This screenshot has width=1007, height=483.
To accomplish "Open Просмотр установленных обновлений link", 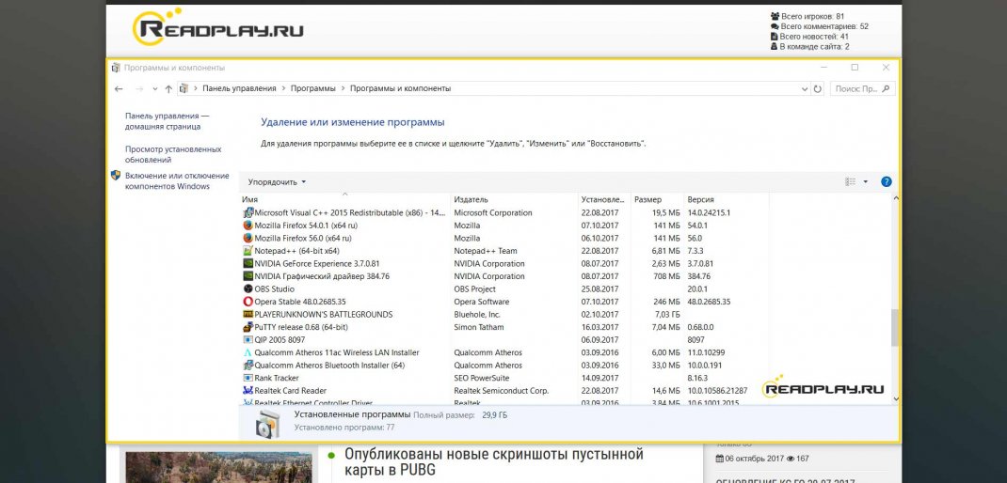I will tap(173, 155).
